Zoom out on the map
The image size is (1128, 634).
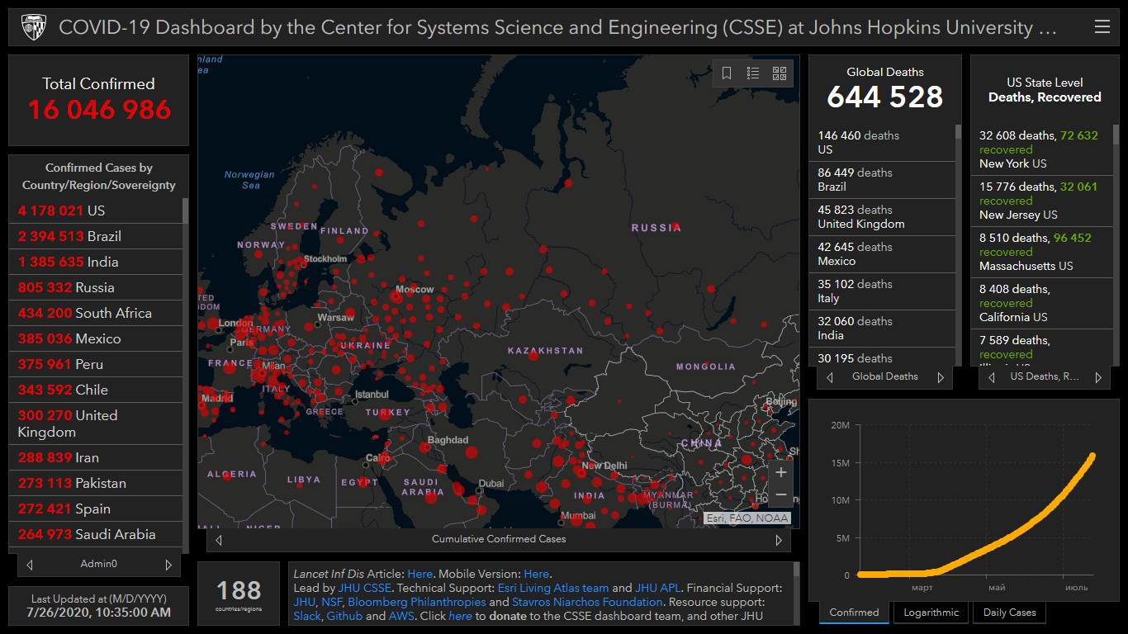point(780,495)
